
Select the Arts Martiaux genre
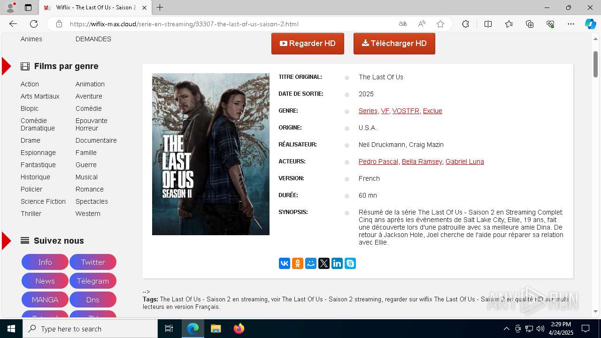40,96
